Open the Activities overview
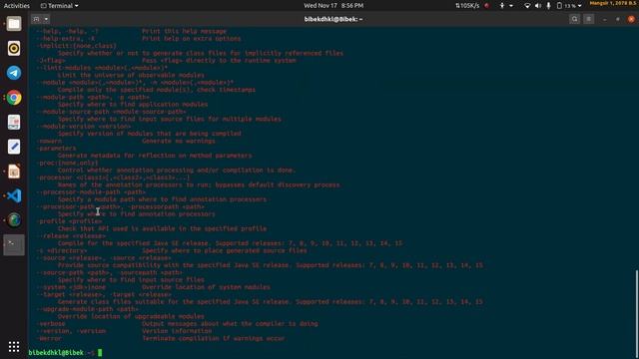The width and height of the screenshot is (639, 359). pos(17,6)
